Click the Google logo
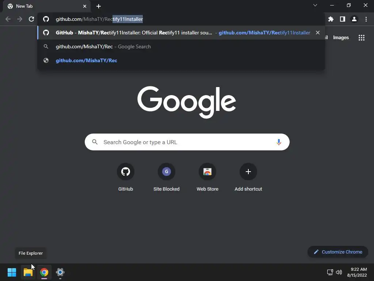Image resolution: width=374 pixels, height=281 pixels. pyautogui.click(x=187, y=102)
